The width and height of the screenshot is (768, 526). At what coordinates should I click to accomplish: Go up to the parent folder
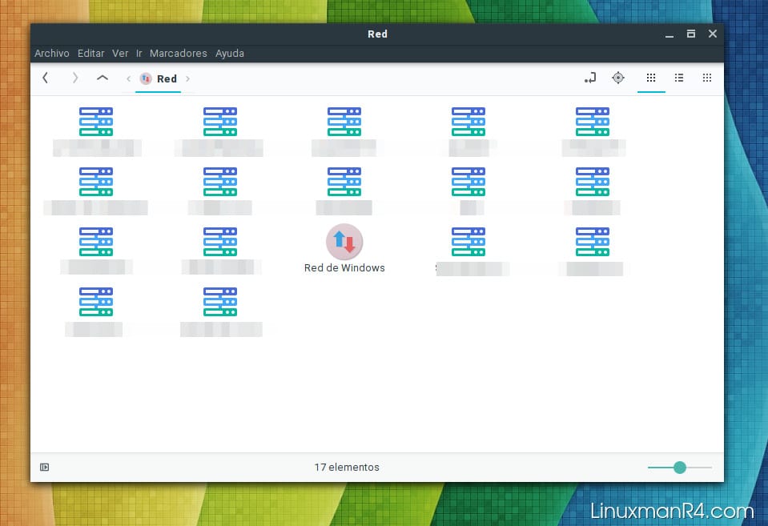102,78
